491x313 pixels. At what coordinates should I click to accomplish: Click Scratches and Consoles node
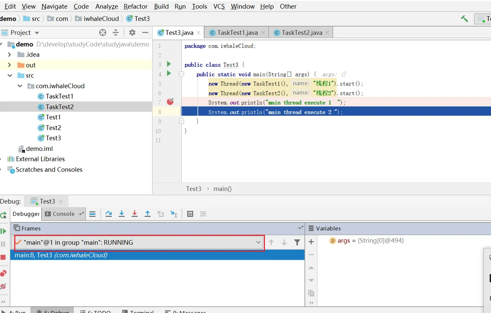coord(49,170)
